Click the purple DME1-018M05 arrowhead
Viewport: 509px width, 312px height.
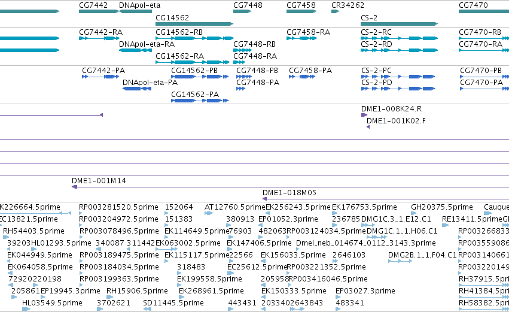pos(264,199)
